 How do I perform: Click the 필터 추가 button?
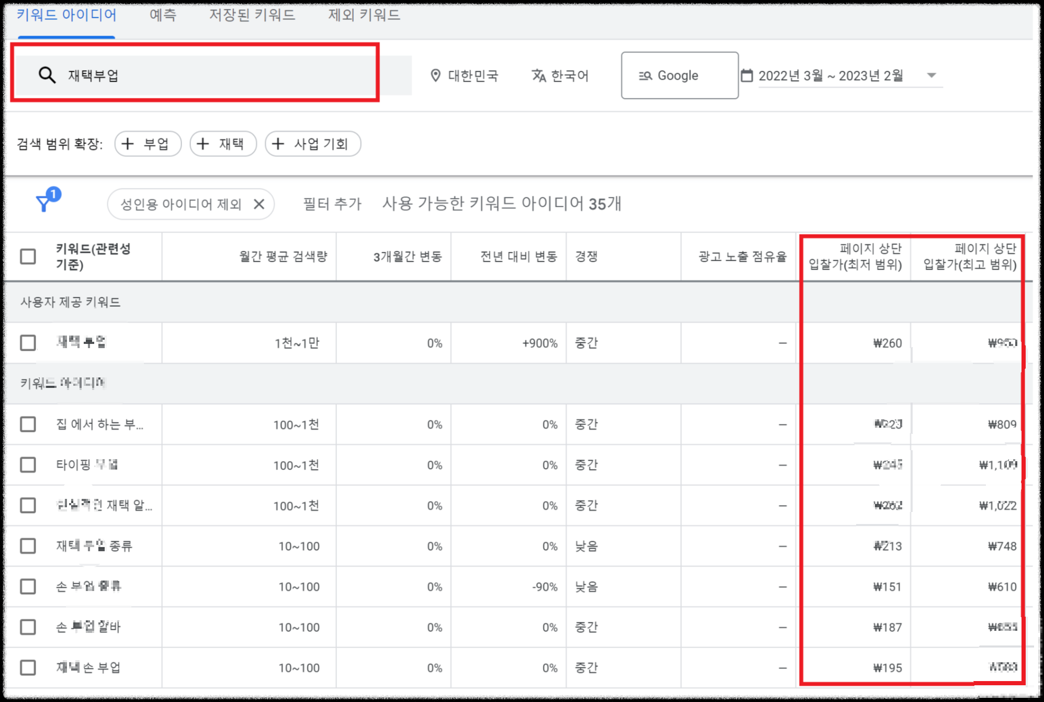331,204
